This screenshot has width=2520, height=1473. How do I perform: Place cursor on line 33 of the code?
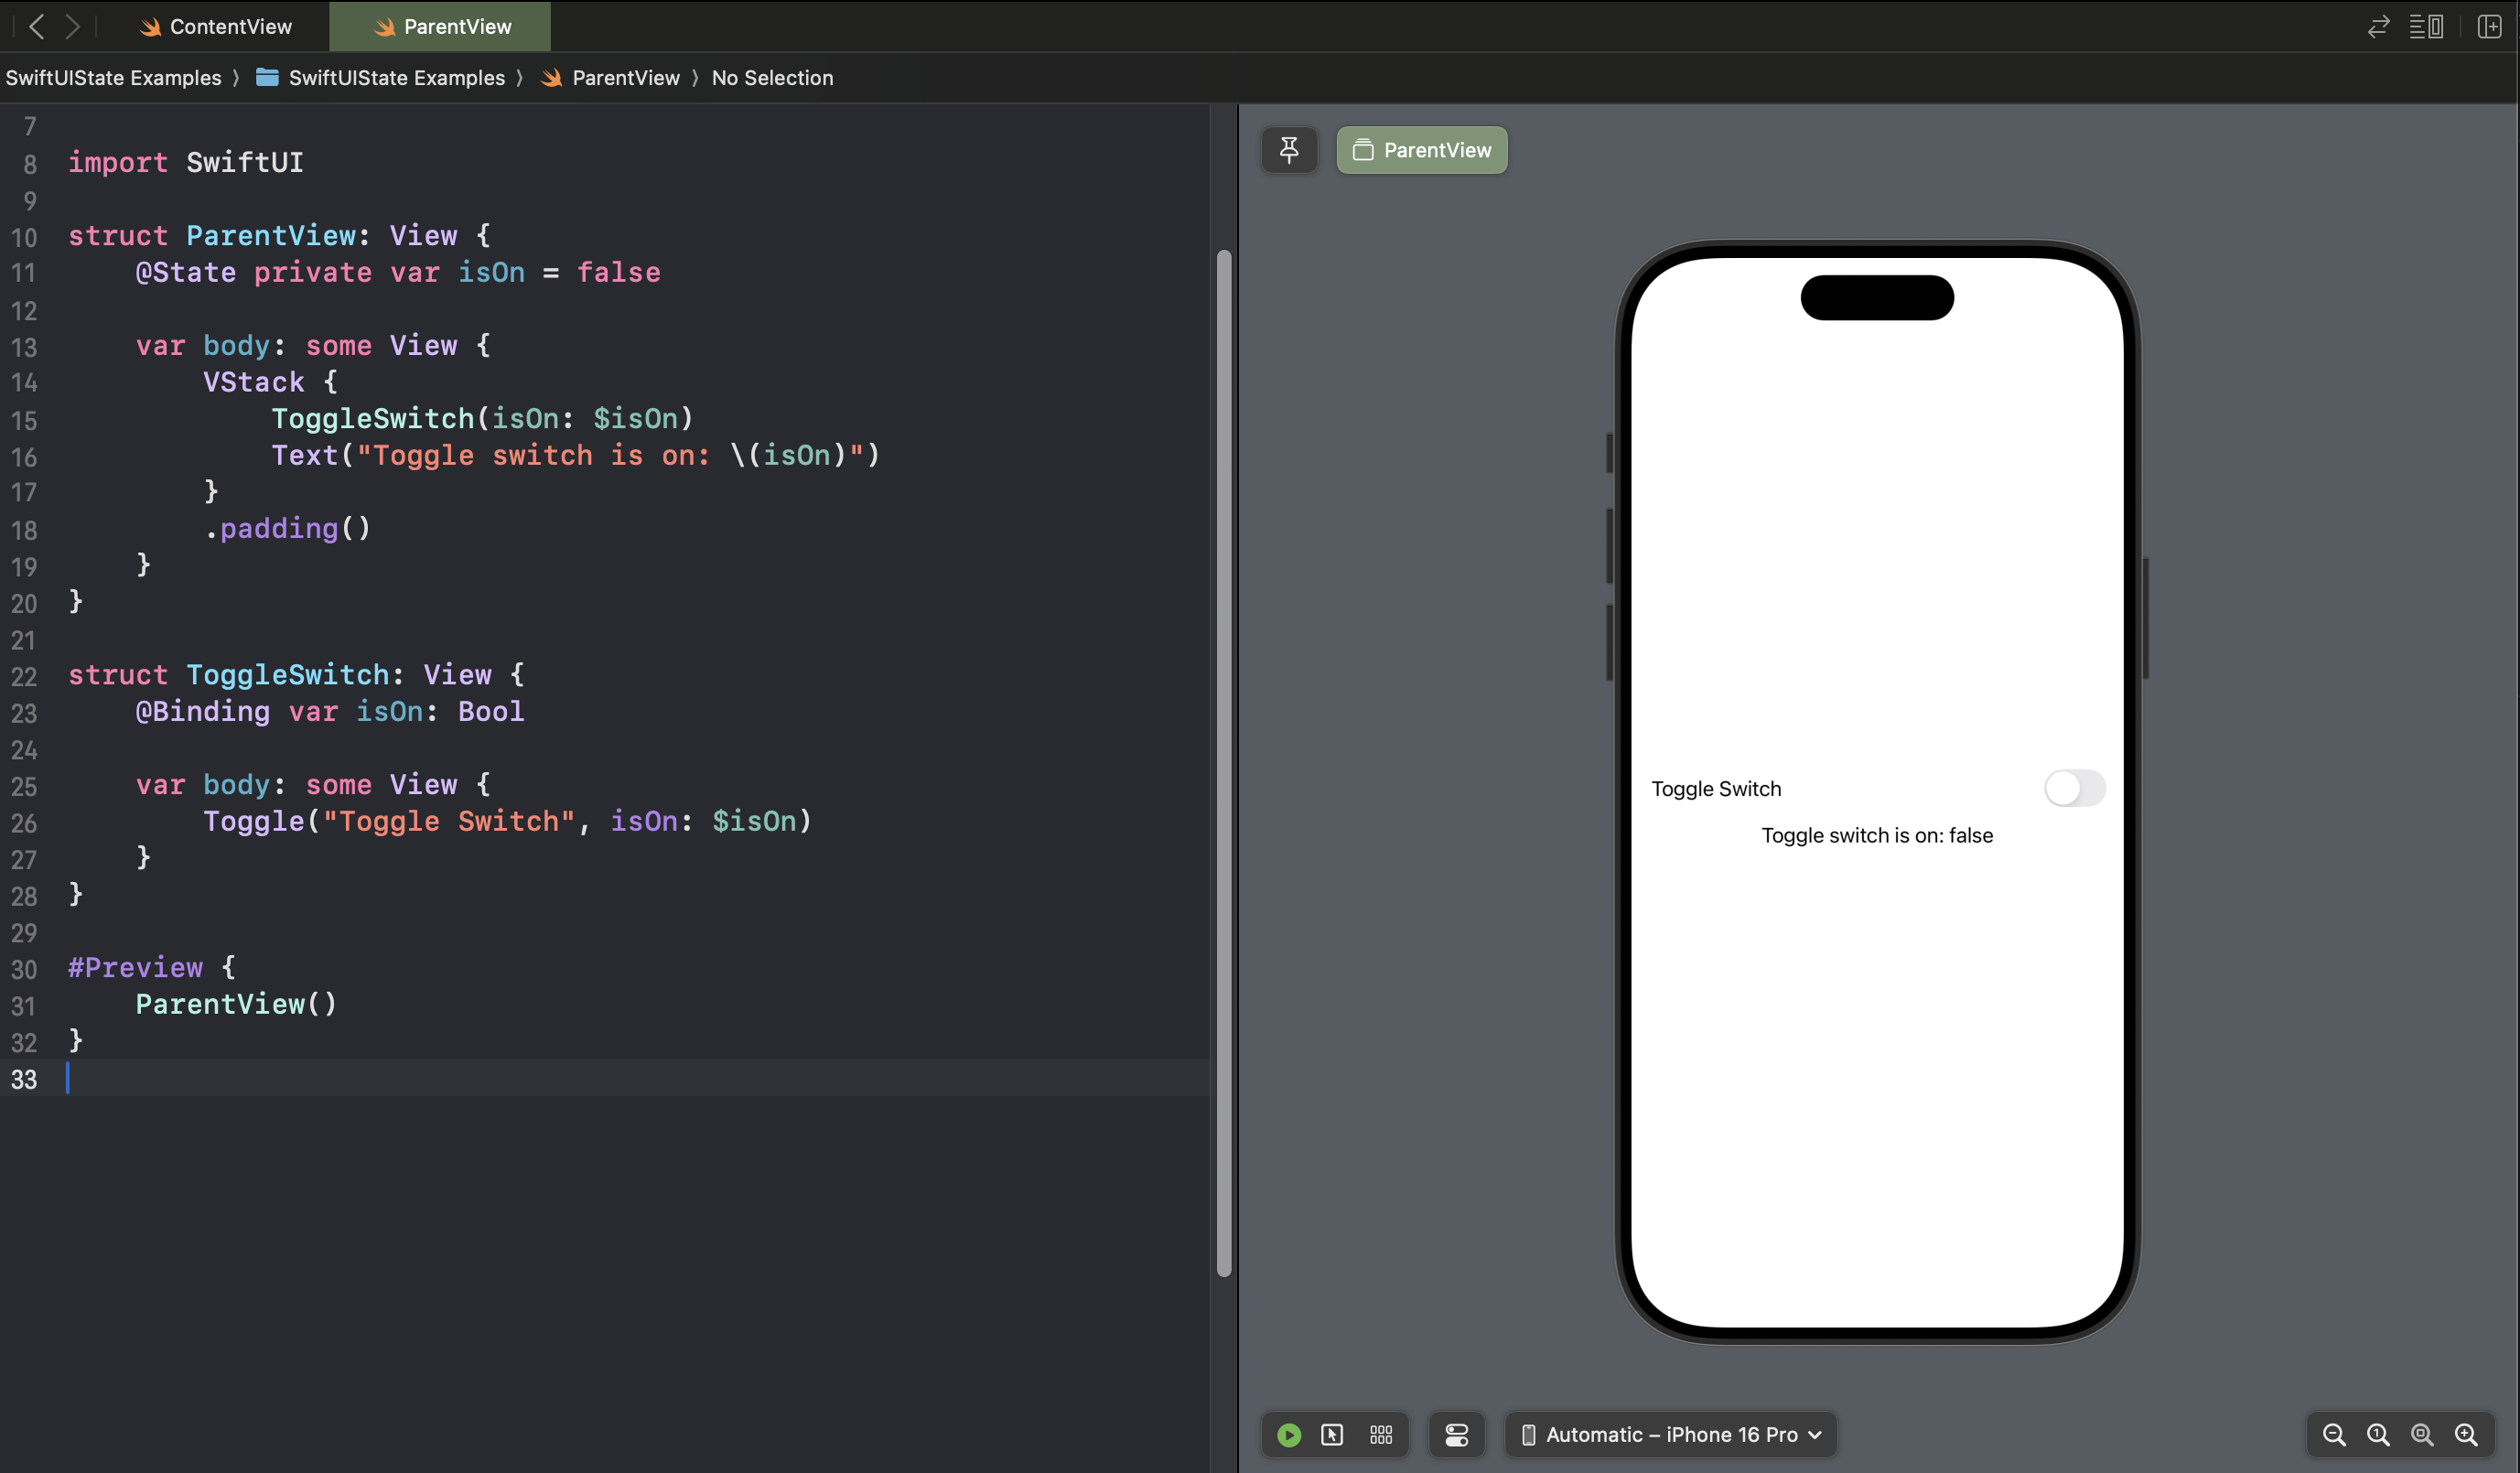point(300,1080)
